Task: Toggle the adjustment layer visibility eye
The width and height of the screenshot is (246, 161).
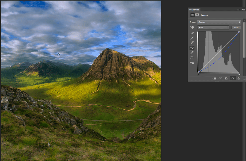Action: [233, 78]
